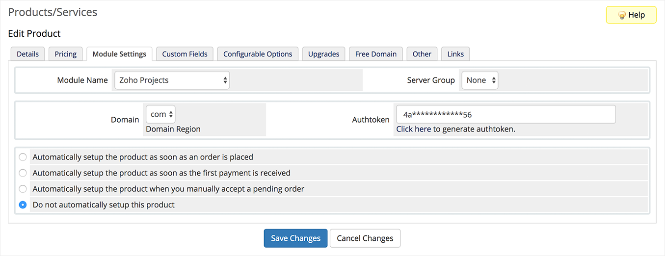Open the Module Name dropdown
Screen dimensions: 665x256
(x=172, y=80)
